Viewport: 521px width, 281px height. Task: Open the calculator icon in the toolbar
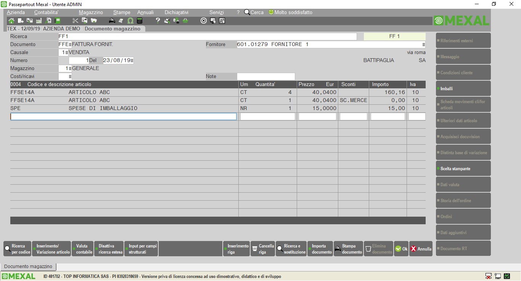click(140, 21)
